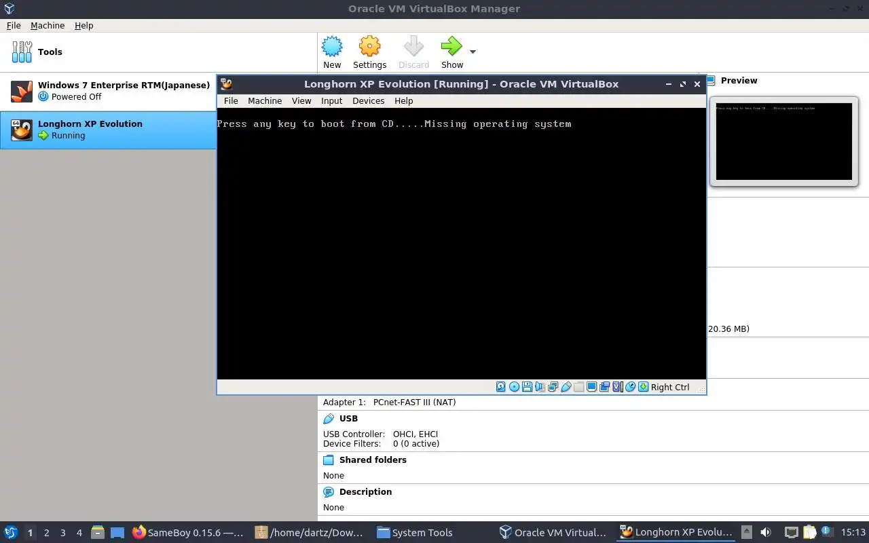Viewport: 869px width, 543px height.
Task: Open Help menu in Longhorn VM window
Action: (403, 100)
